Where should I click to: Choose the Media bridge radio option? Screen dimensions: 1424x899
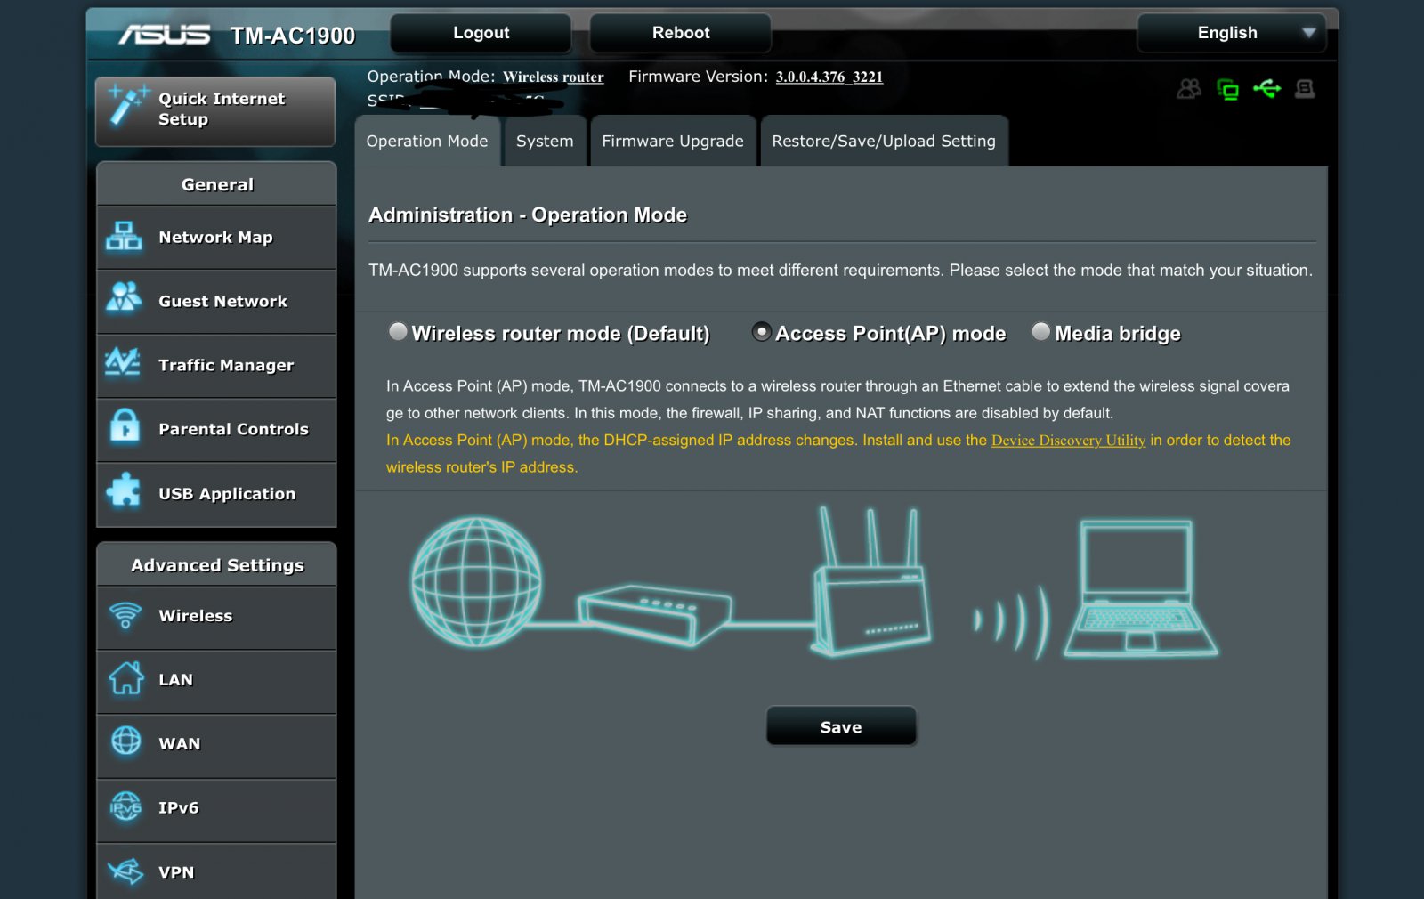[x=1040, y=332]
